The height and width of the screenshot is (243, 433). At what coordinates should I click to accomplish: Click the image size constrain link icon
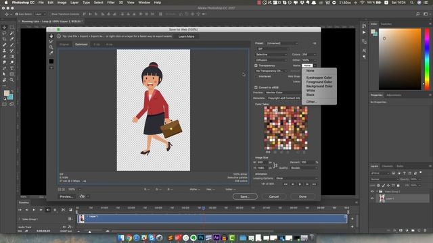(275, 165)
